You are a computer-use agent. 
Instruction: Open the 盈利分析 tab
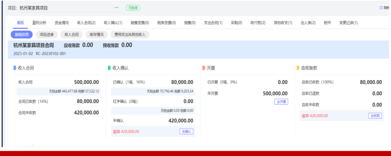(39, 23)
